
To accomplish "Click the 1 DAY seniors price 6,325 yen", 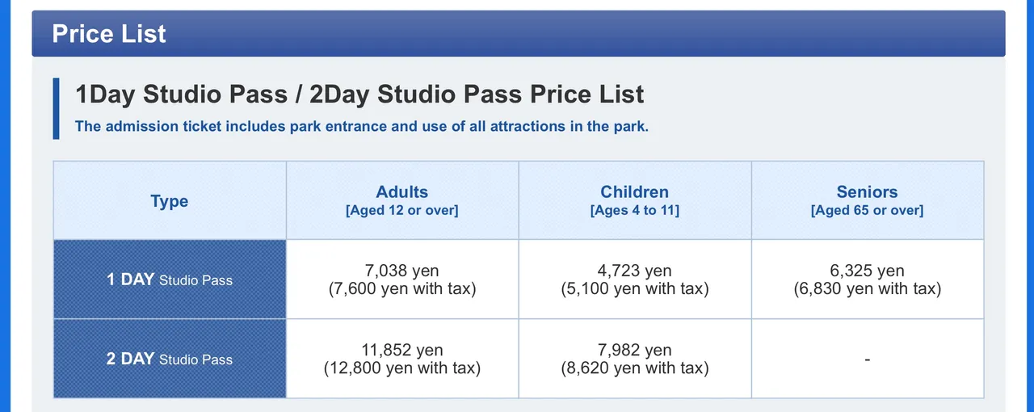I will pos(867,271).
